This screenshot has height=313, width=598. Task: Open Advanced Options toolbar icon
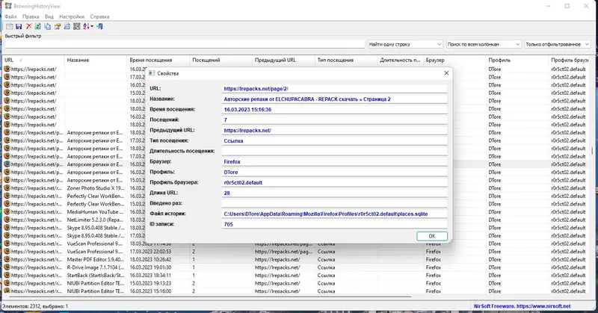click(9, 26)
